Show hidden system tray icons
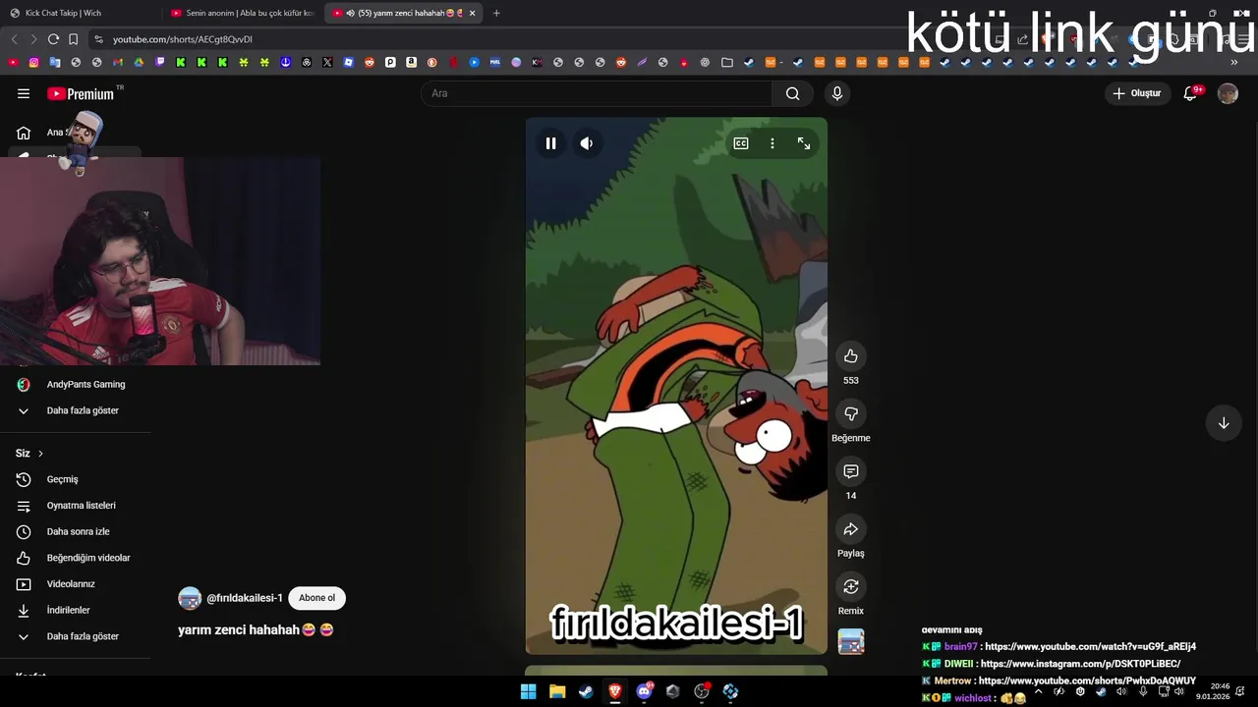Image resolution: width=1258 pixels, height=707 pixels. [x=1038, y=691]
